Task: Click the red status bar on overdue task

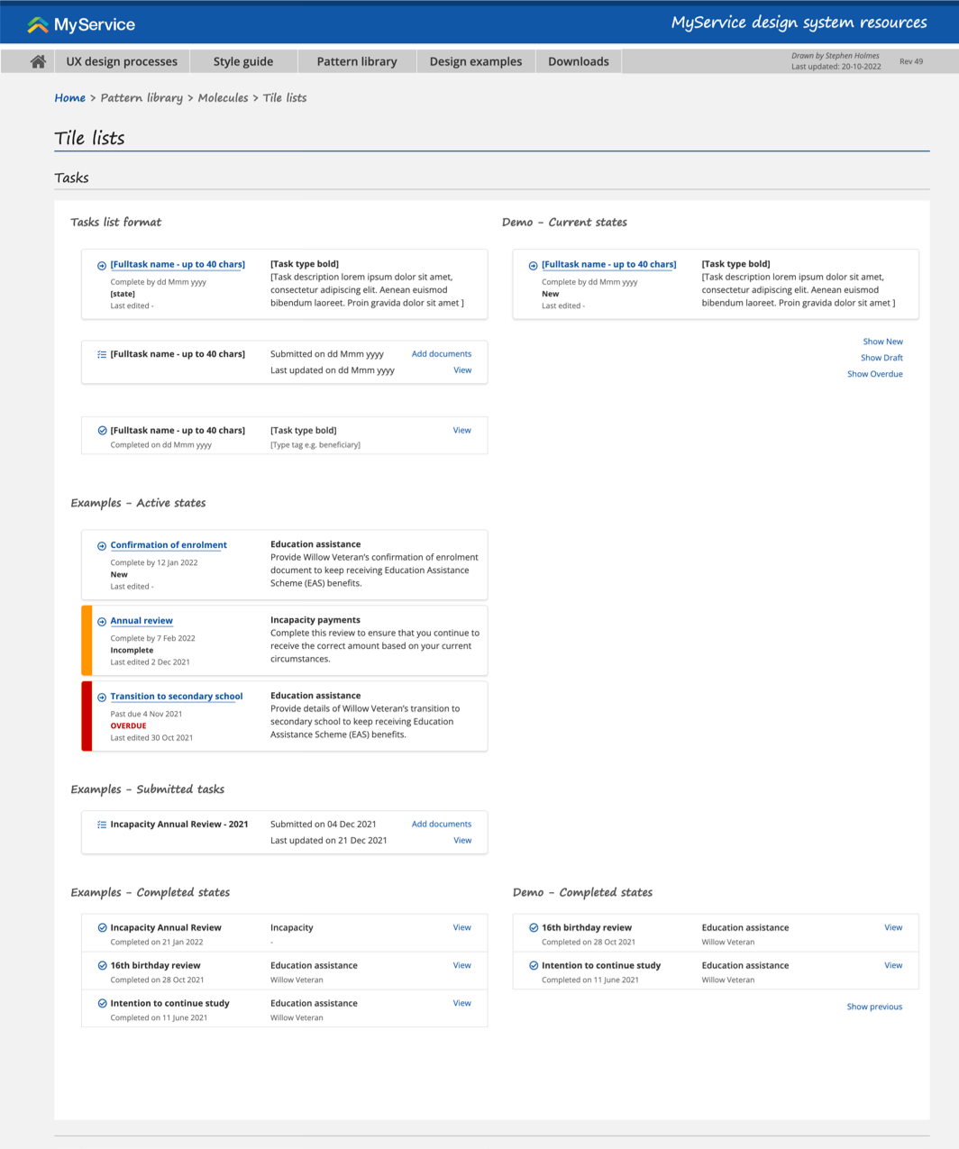Action: 87,716
